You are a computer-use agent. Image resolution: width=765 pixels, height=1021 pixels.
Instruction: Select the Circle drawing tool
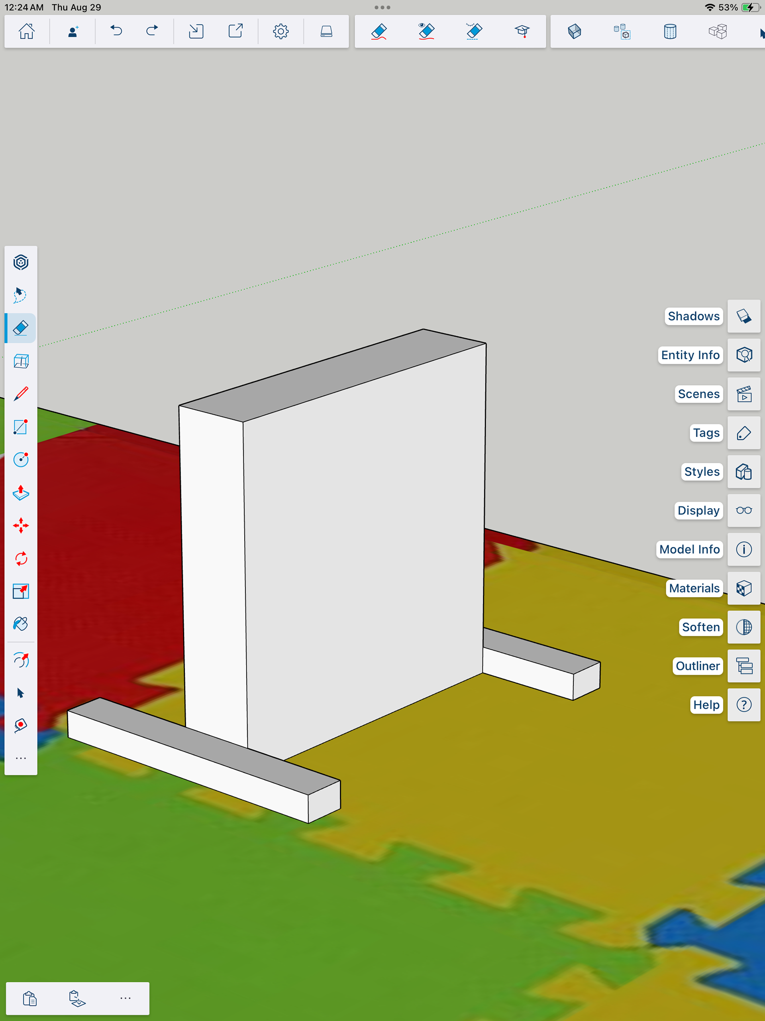(21, 460)
